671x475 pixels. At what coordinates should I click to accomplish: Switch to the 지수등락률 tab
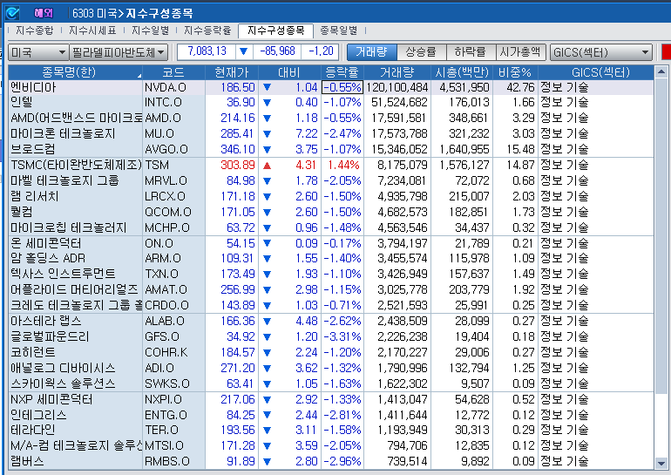207,31
